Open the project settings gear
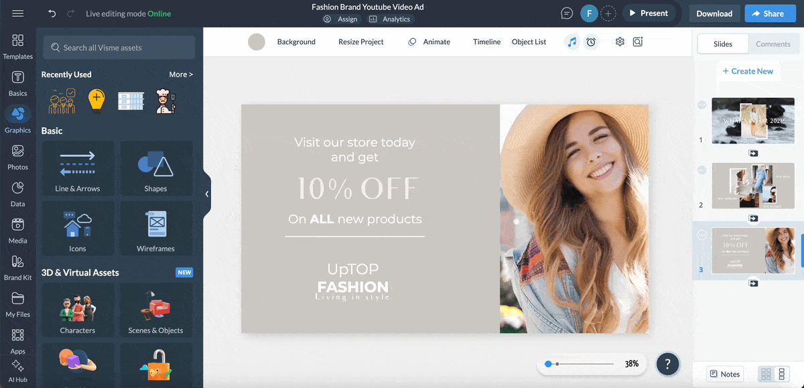This screenshot has width=804, height=388. coord(620,42)
